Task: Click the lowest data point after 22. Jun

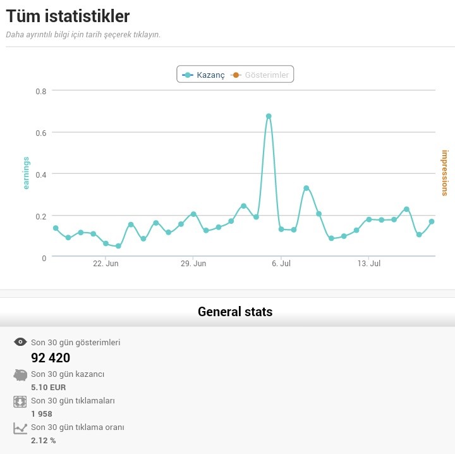Action: pos(118,246)
